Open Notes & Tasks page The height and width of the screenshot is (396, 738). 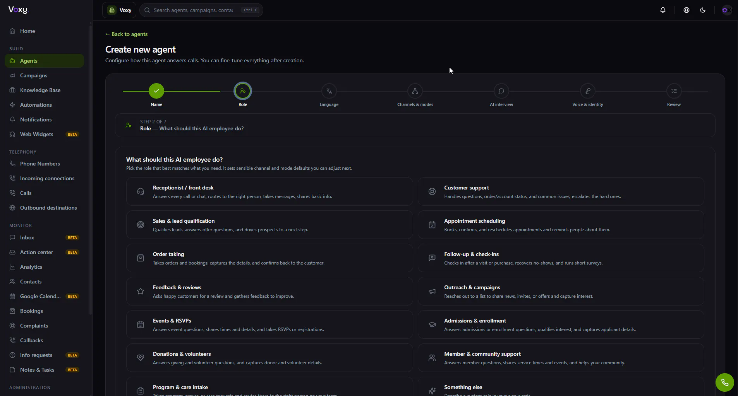(x=44, y=370)
